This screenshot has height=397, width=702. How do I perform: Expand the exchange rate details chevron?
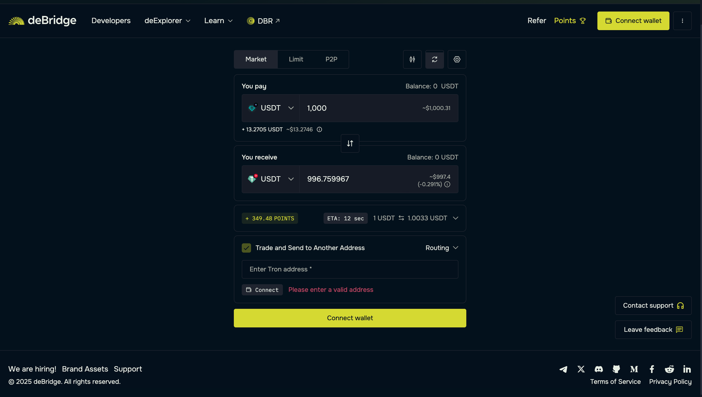[455, 218]
